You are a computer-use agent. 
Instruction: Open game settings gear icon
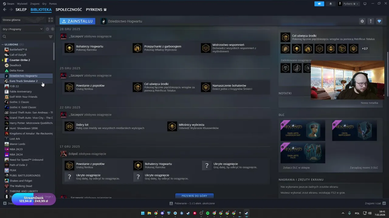(362, 21)
